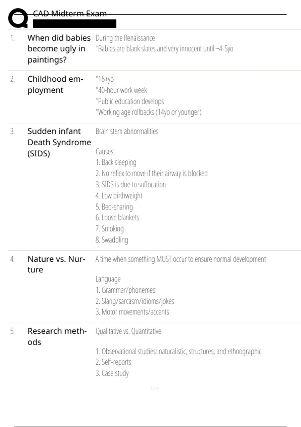Select term 'When did babies become ugly in paintings?'

(x=59, y=49)
